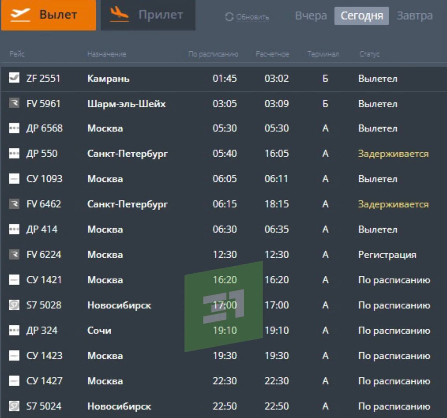Image resolution: width=447 pixels, height=418 pixels.
Task: Click the airline icon for flight ДР 324
Action: click(14, 330)
